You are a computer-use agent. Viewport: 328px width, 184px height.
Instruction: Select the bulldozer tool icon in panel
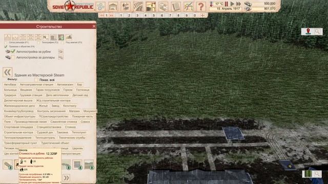point(69,37)
